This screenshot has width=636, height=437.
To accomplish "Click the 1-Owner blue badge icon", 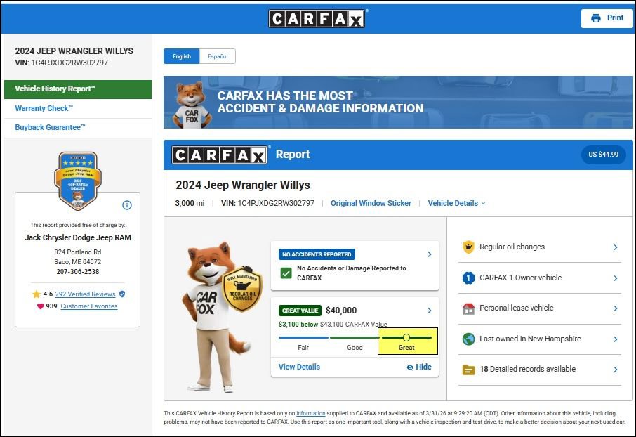I will point(468,278).
